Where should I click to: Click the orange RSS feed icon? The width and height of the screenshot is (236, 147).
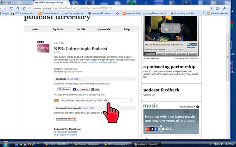click(x=56, y=100)
